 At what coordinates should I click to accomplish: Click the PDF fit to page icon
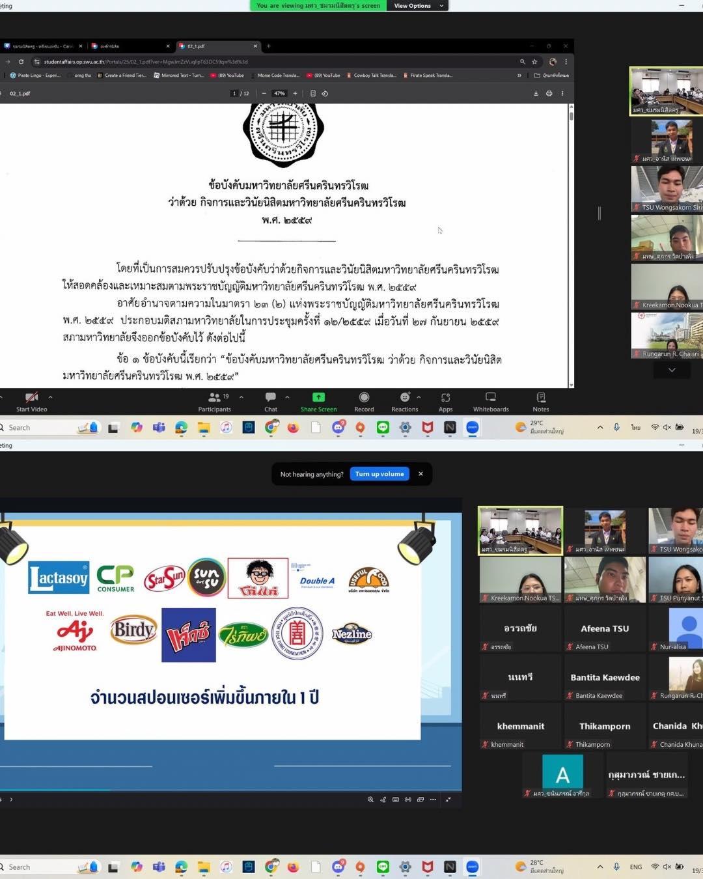point(312,94)
